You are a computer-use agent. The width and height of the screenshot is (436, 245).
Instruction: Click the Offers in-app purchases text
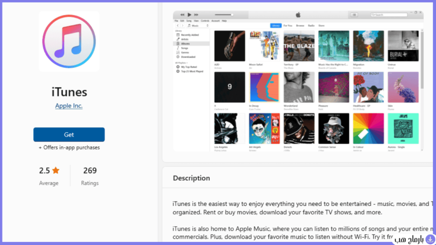69,148
